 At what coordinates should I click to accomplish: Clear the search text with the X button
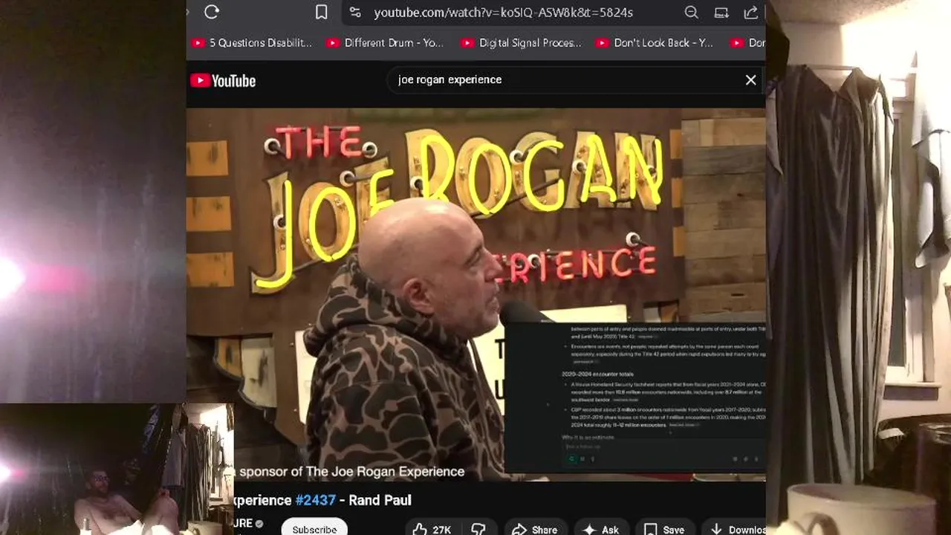[750, 80]
